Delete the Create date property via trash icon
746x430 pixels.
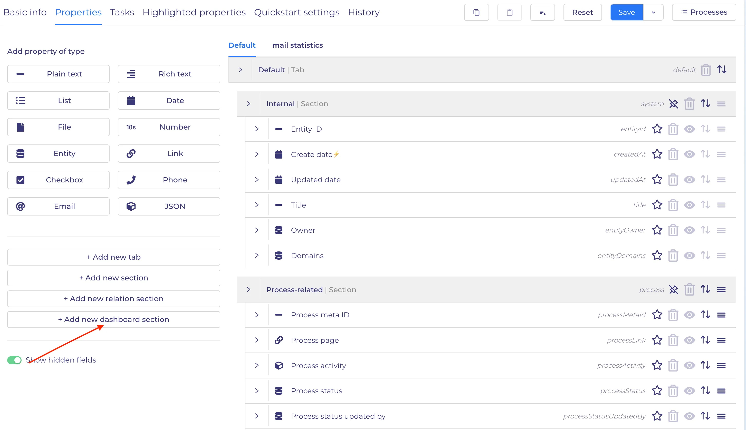pos(673,154)
